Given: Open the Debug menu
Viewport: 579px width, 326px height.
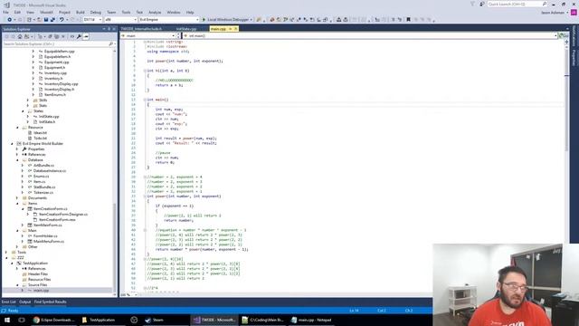Looking at the screenshot, I should (96, 12).
